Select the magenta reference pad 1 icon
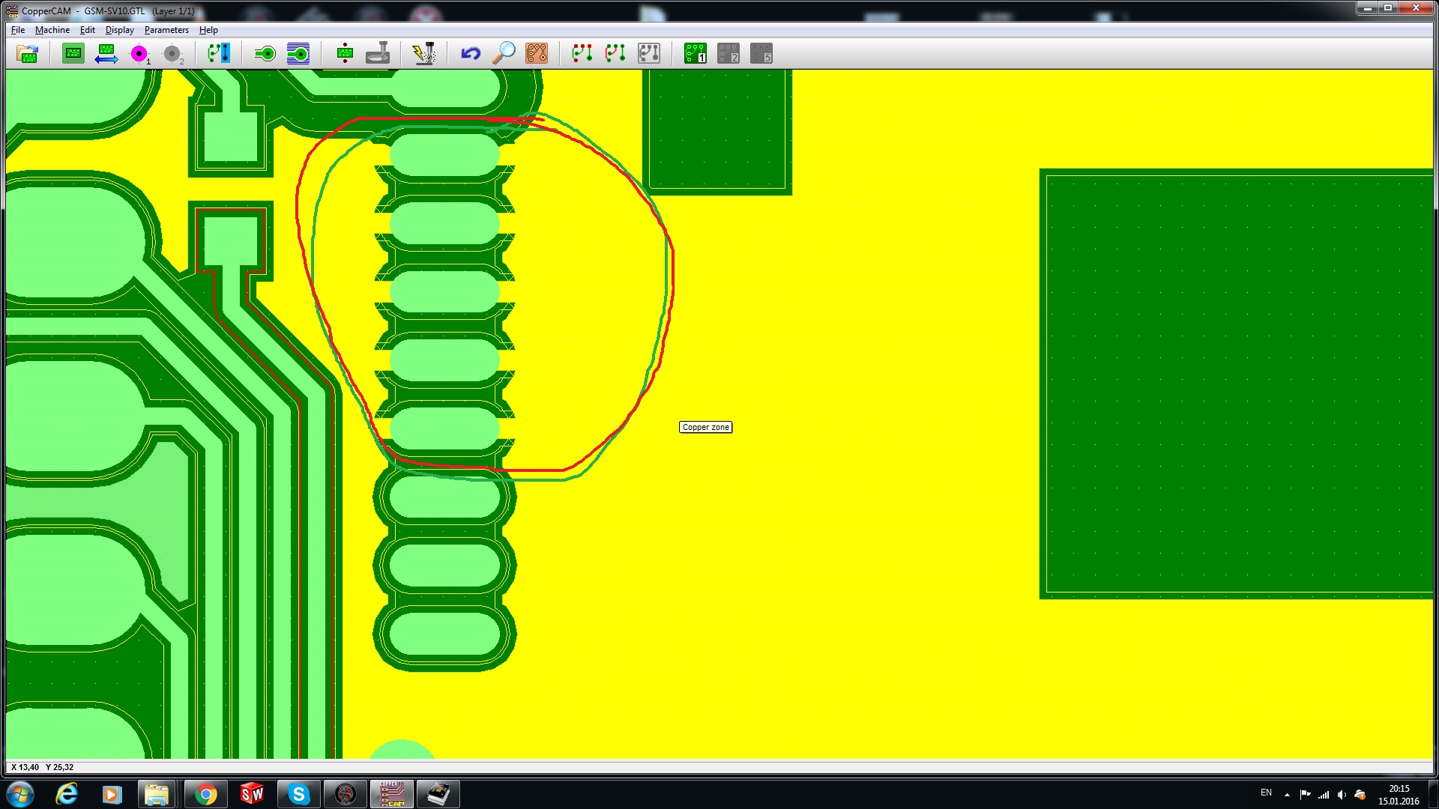This screenshot has height=809, width=1439. (139, 54)
